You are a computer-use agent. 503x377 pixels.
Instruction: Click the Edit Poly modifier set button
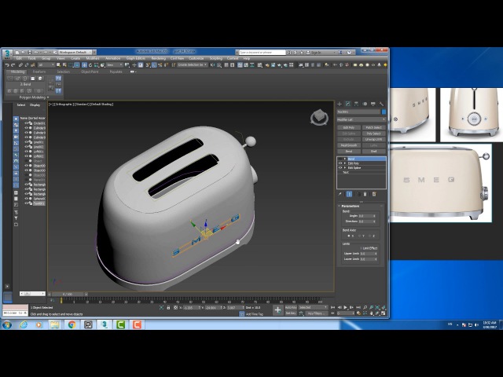349,127
